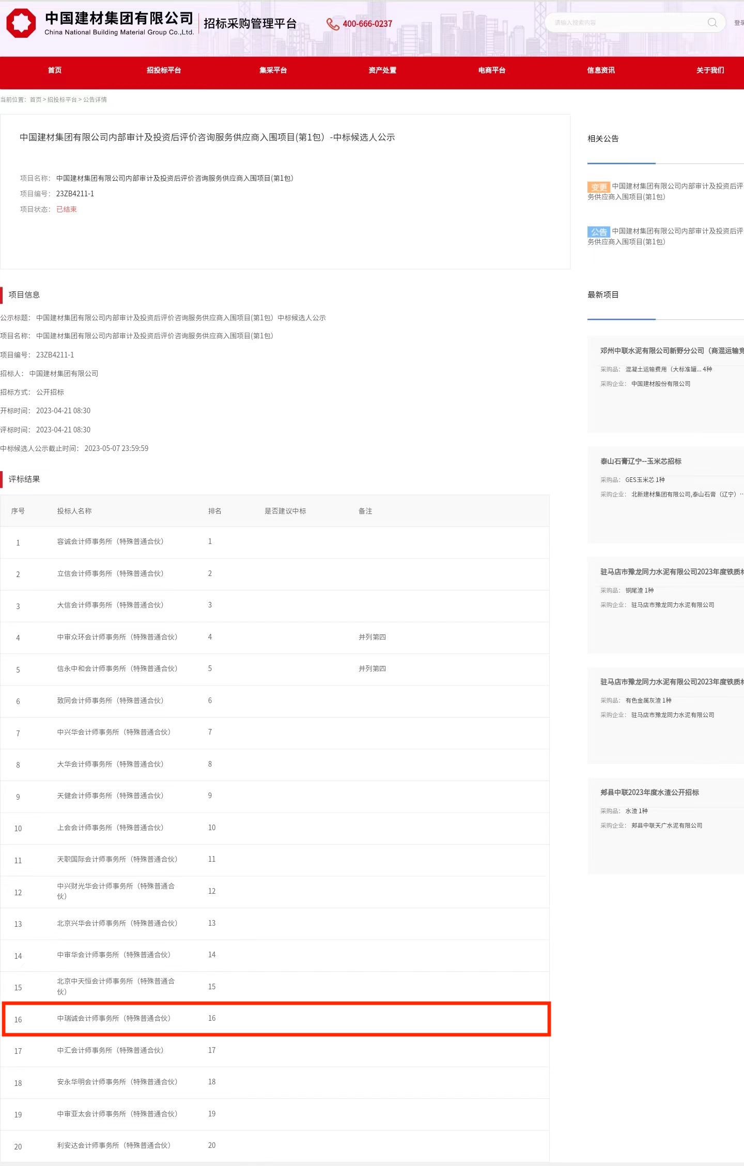
Task: Open the 驻马店 project card listing 铜尾渣
Action: (665, 605)
